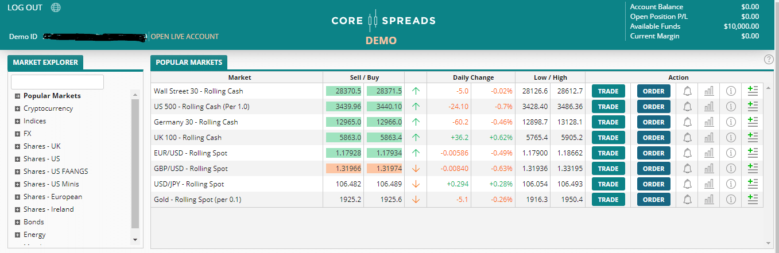Screen dimensions: 779x253
Task: Expand the Indices category
Action: click(18, 121)
